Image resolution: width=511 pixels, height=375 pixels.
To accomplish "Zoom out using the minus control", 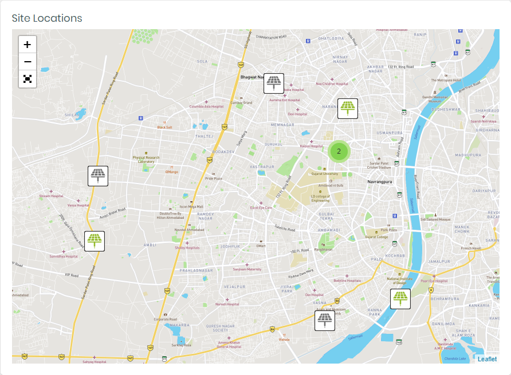I will (27, 61).
